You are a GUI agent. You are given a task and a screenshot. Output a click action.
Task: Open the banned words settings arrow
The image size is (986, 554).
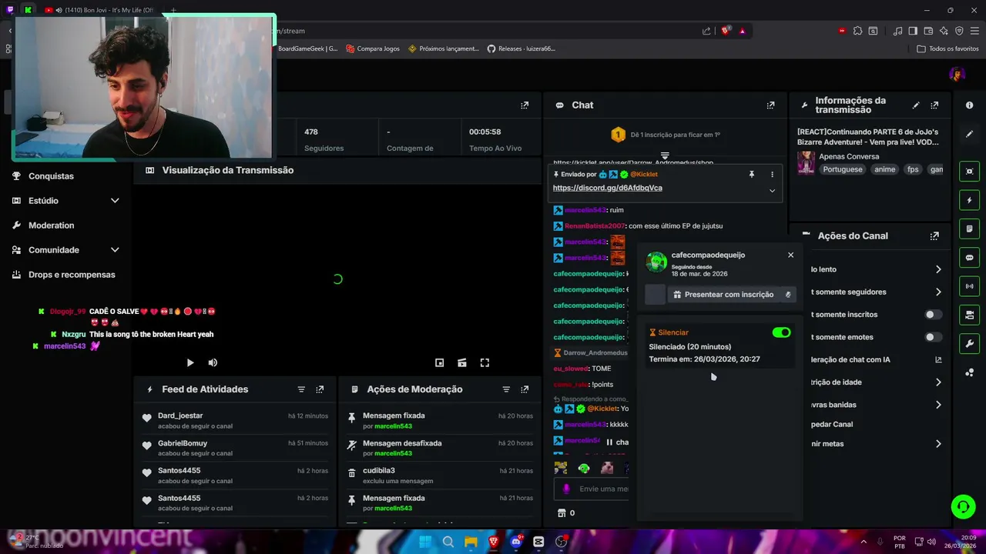click(x=938, y=405)
